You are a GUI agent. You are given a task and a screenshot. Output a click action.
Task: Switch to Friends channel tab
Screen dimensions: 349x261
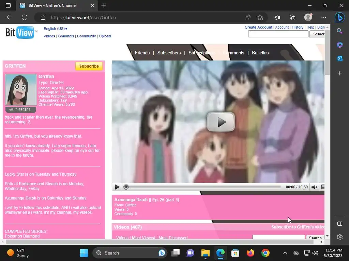tap(142, 53)
